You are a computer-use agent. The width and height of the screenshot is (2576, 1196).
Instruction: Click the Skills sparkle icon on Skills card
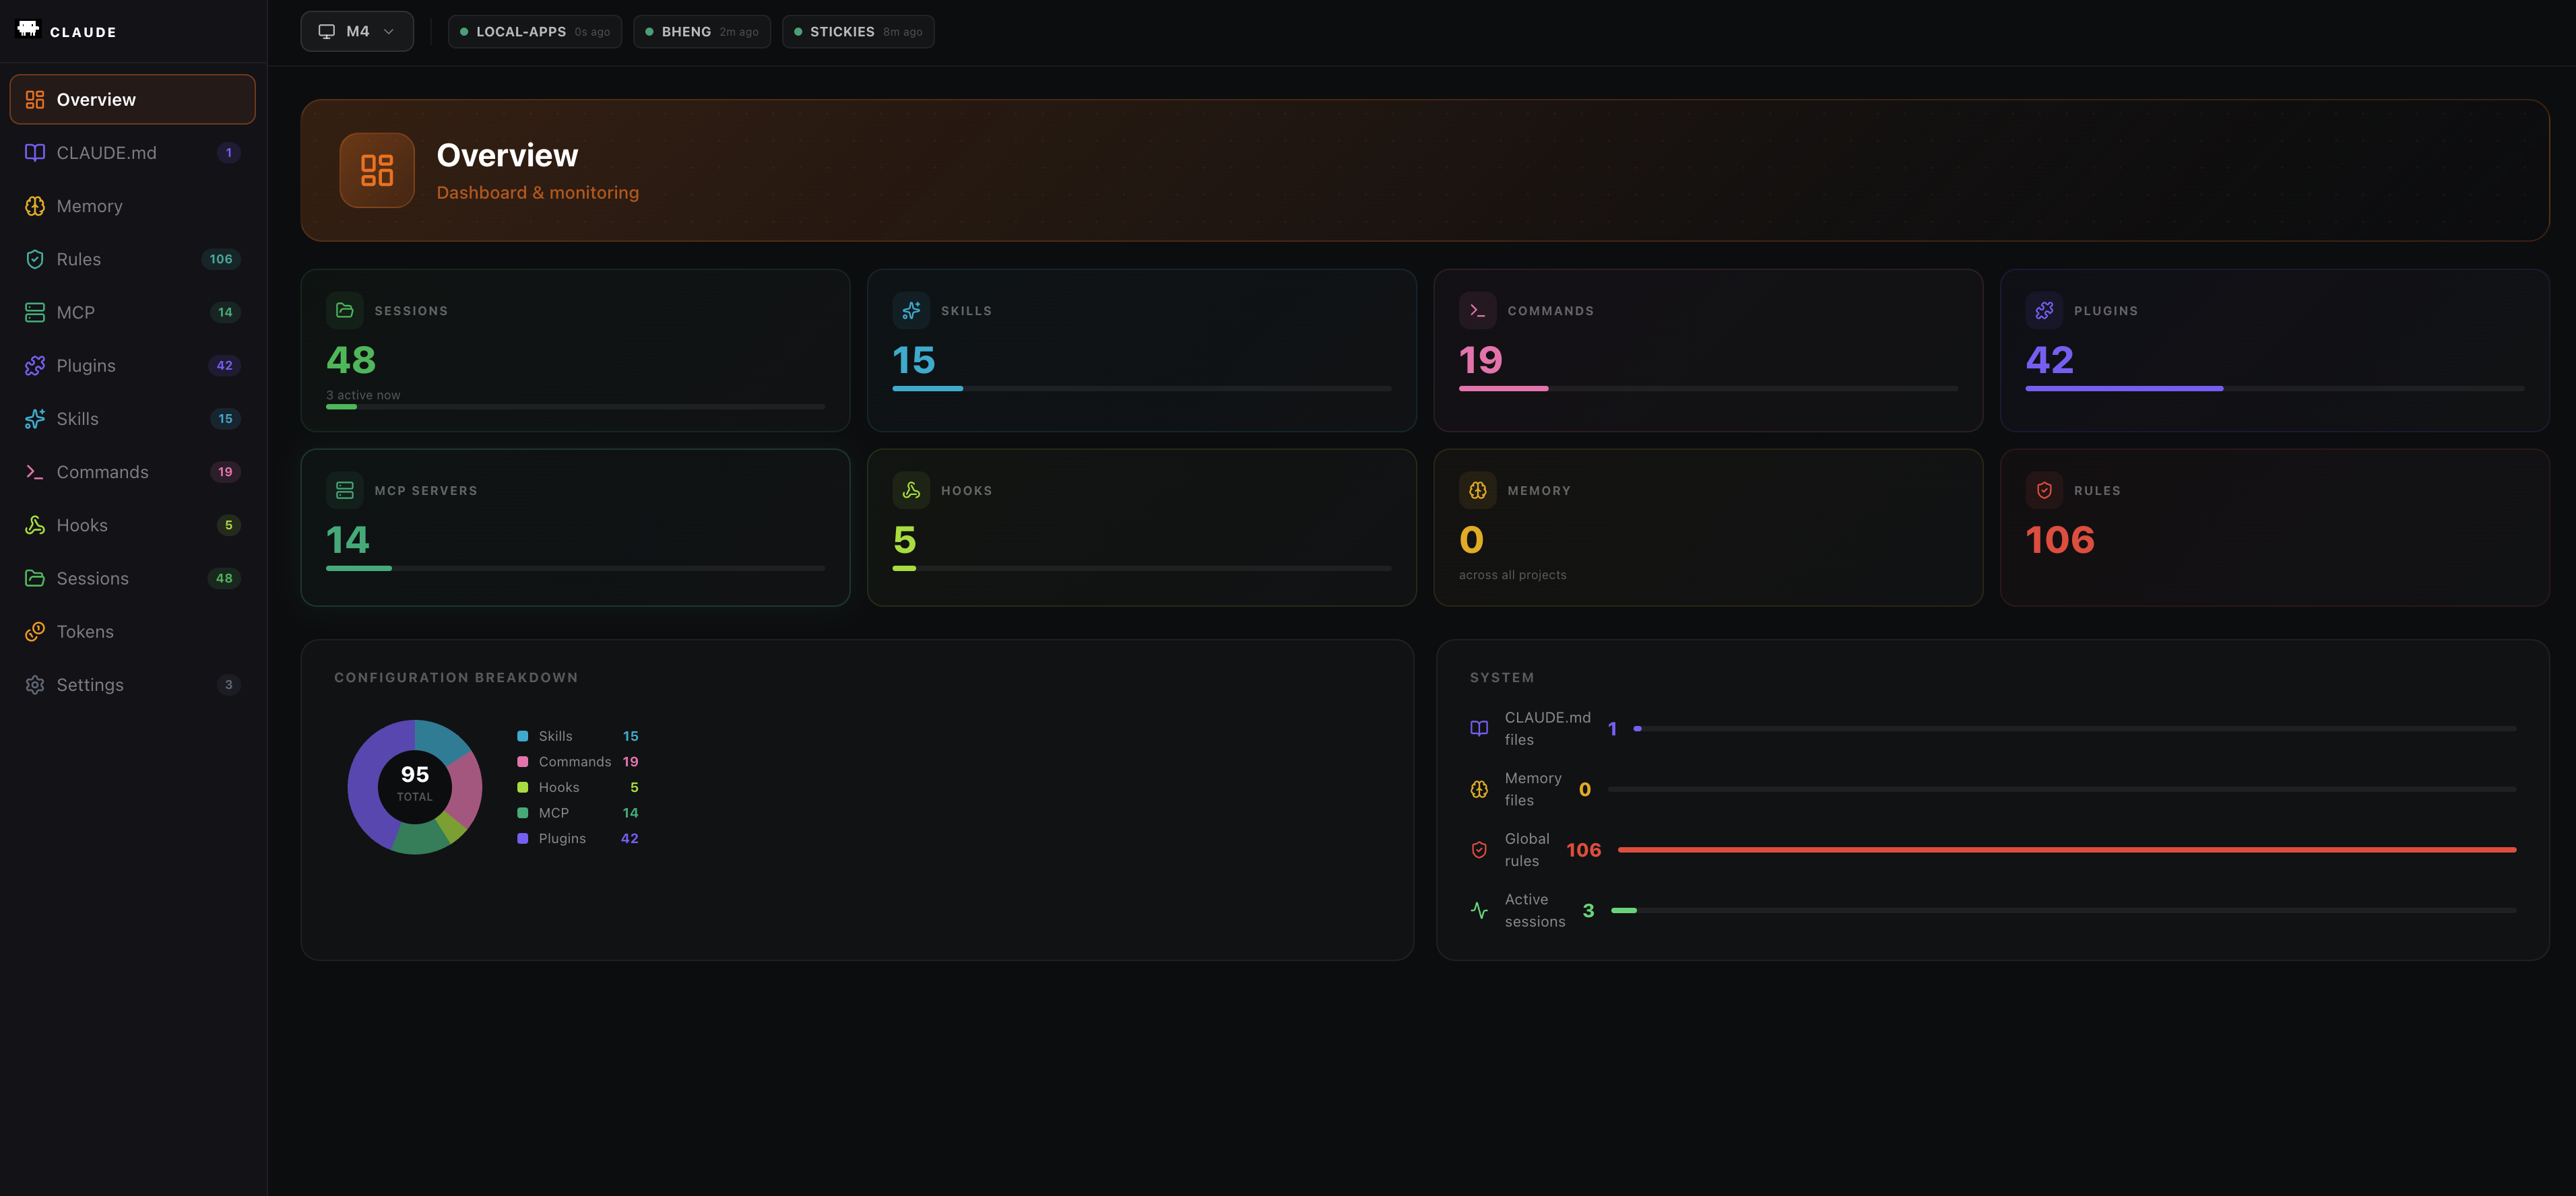point(911,311)
